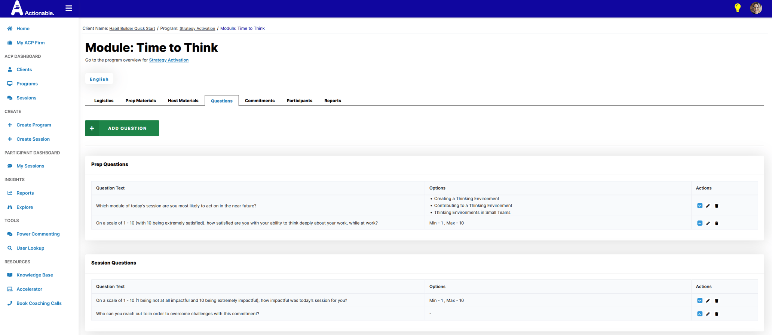This screenshot has width=772, height=335.
Task: Click the lightbulb tips icon
Action: pyautogui.click(x=737, y=8)
